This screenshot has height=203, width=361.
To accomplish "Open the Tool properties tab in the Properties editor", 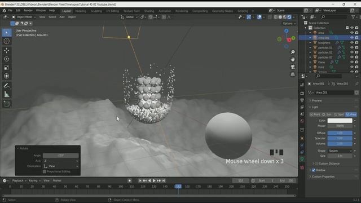I will [302, 85].
